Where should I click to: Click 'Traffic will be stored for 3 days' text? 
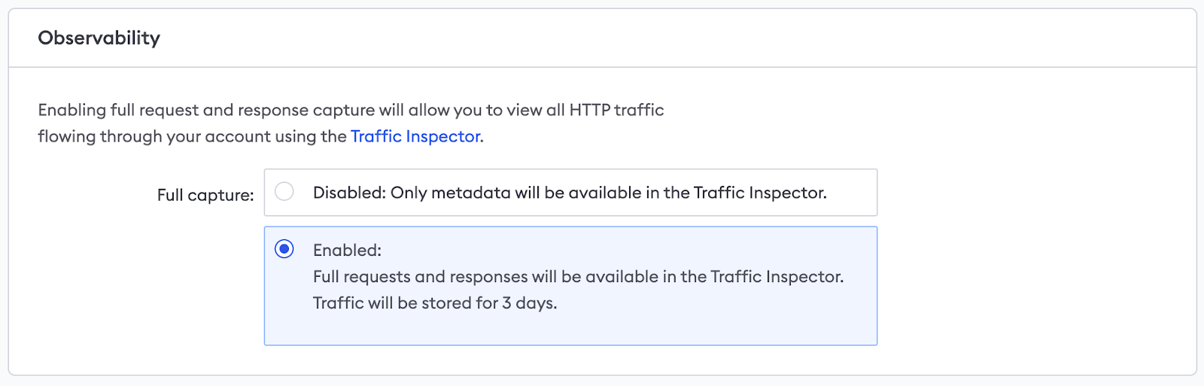coord(434,303)
